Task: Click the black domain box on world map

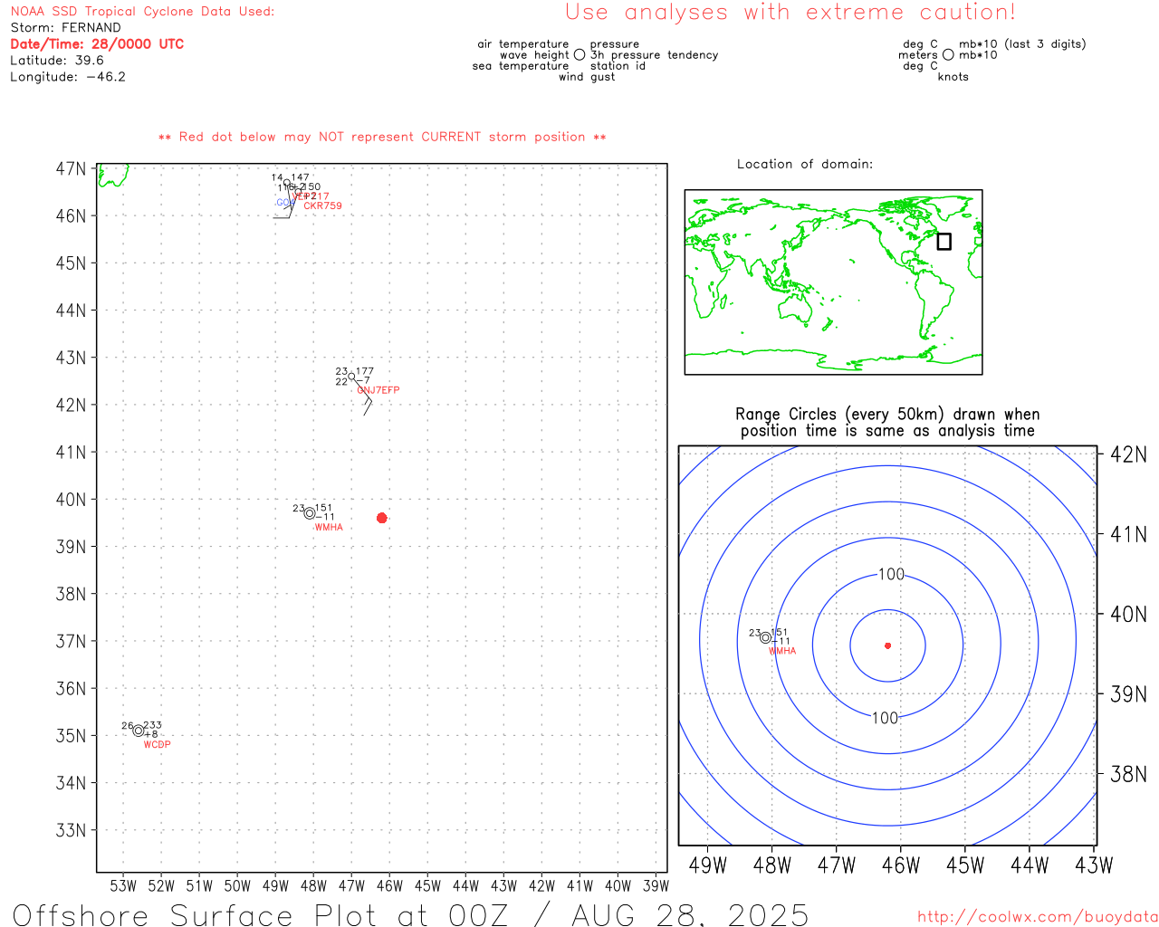Action: pos(943,242)
